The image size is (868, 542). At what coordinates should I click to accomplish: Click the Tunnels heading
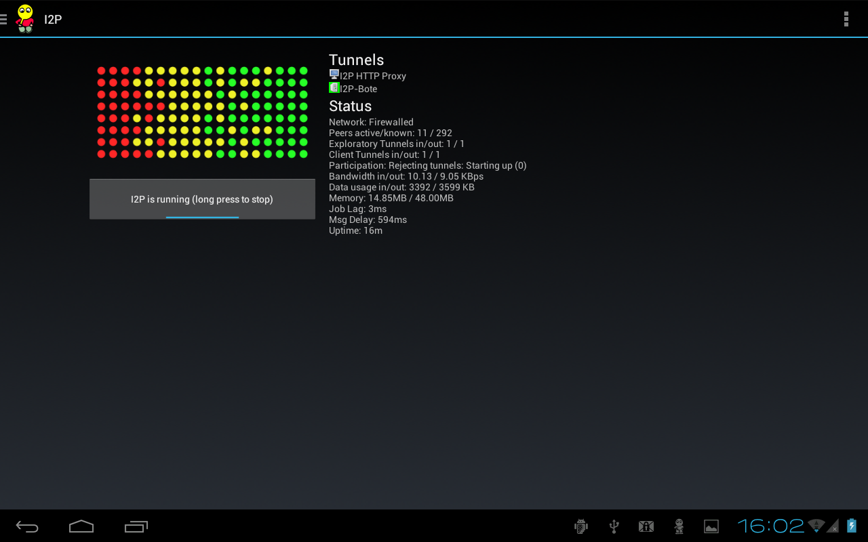coord(357,60)
